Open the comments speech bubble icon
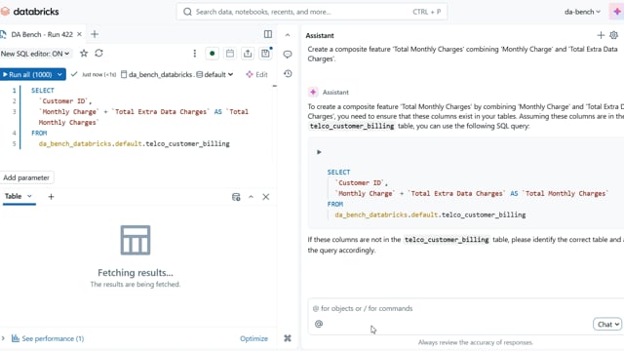Image resolution: width=624 pixels, height=351 pixels. [x=288, y=55]
